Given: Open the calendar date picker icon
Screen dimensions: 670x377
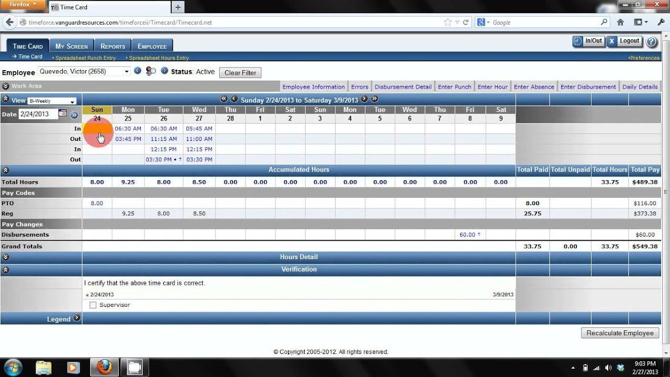Looking at the screenshot, I should [x=63, y=113].
